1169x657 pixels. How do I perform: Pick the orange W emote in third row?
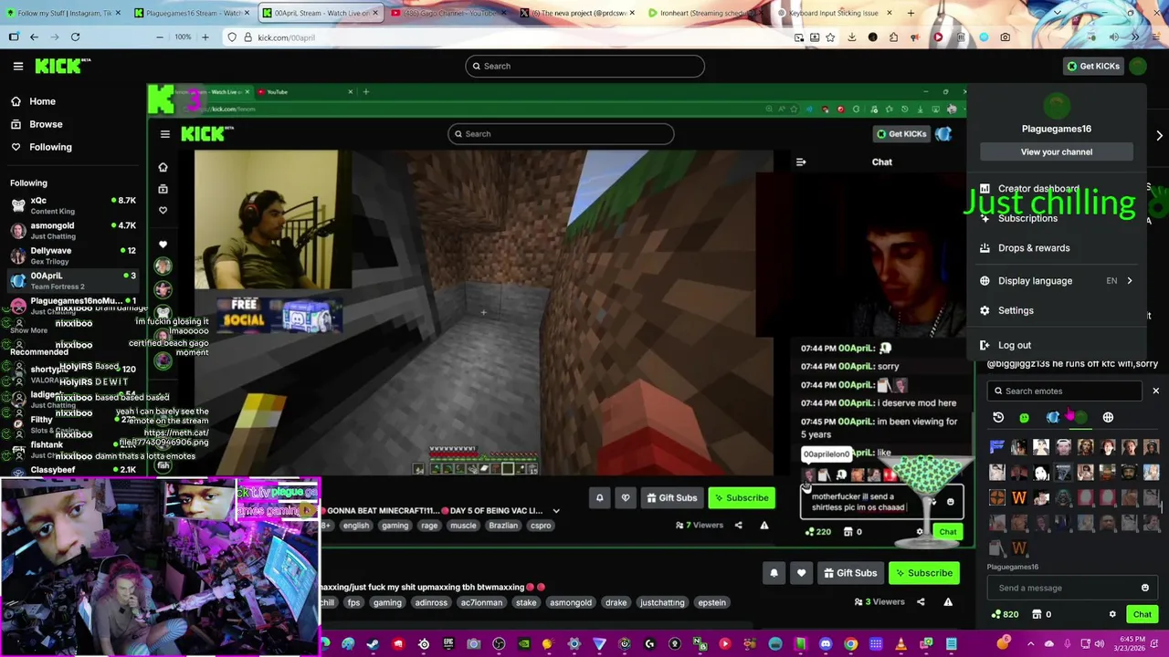pyautogui.click(x=1019, y=498)
